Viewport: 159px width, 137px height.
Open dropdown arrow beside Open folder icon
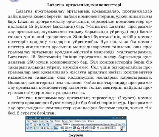coord(38,124)
